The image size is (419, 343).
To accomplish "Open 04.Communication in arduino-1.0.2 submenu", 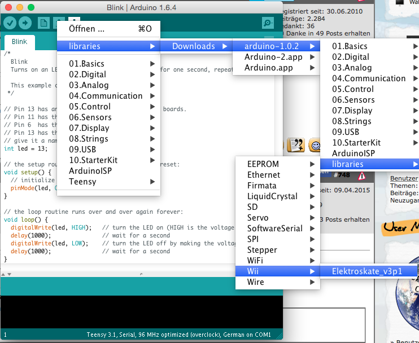I will [x=369, y=78].
